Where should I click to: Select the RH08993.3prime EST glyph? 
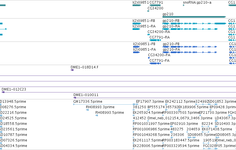click(87, 110)
